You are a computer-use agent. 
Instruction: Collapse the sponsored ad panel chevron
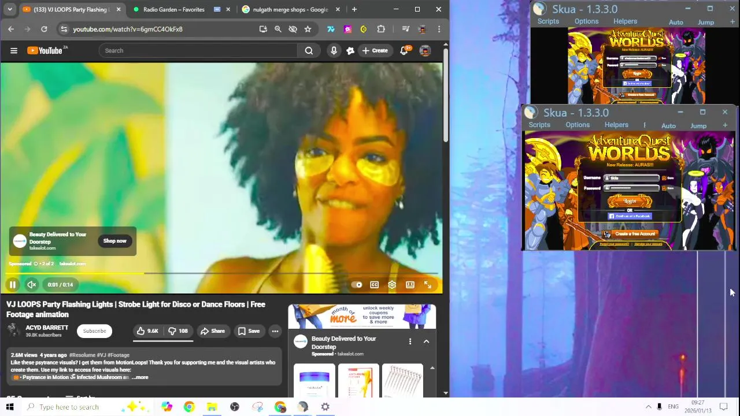(x=426, y=341)
